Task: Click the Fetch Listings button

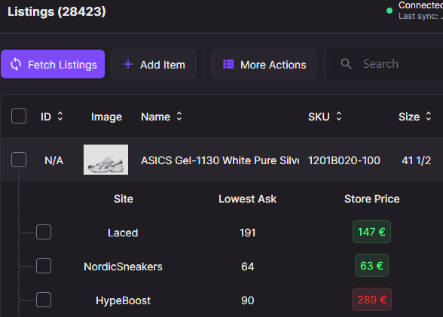Action: (x=53, y=64)
